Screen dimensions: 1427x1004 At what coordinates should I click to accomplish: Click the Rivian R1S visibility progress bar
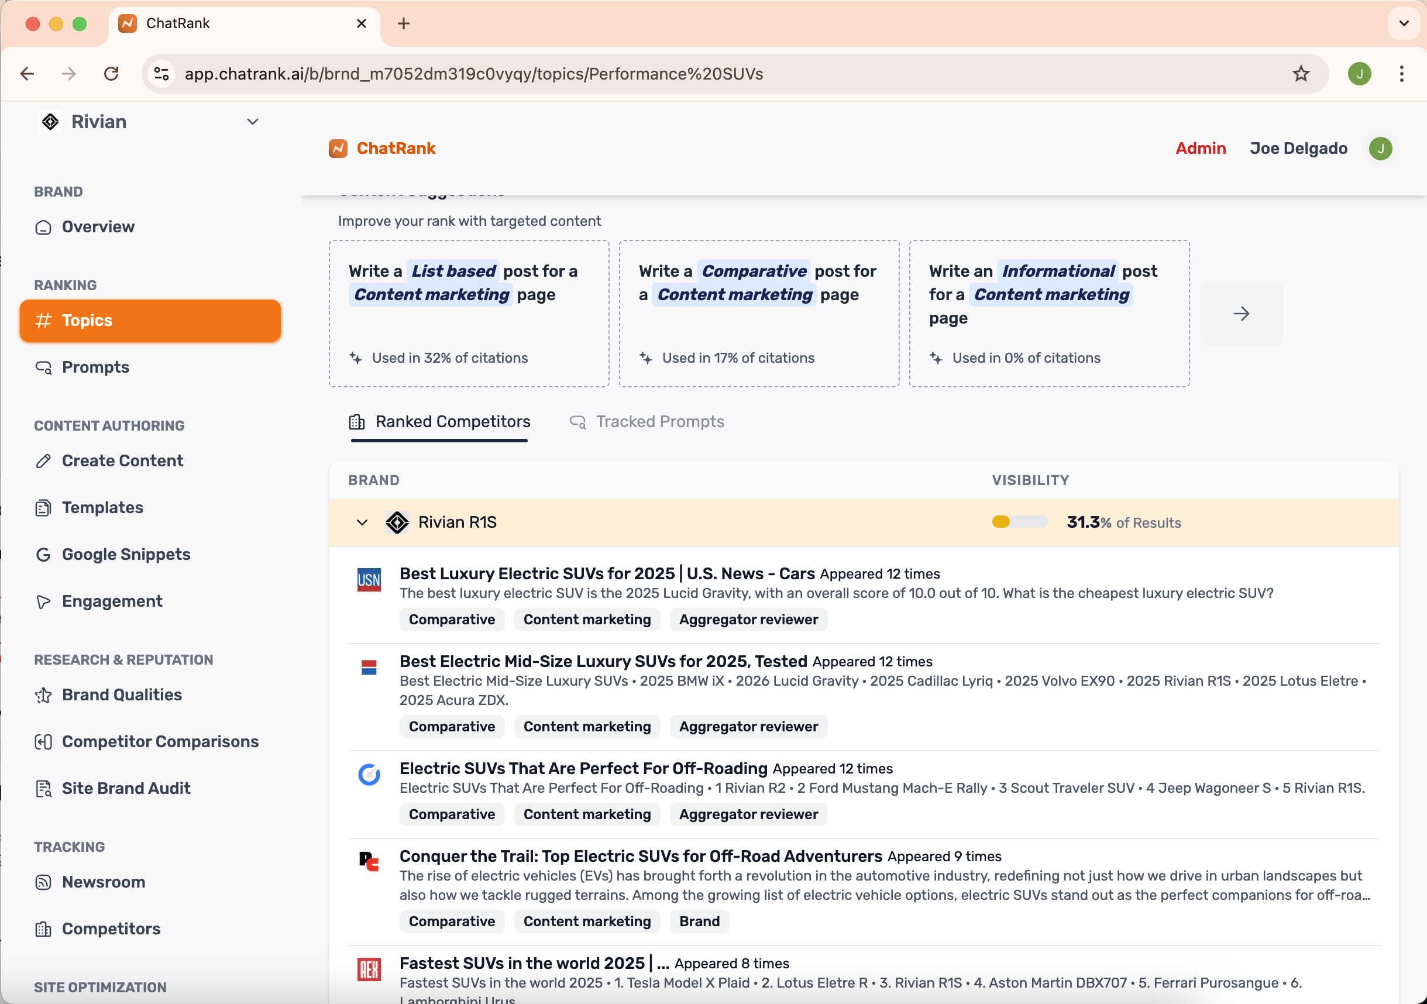point(1020,522)
